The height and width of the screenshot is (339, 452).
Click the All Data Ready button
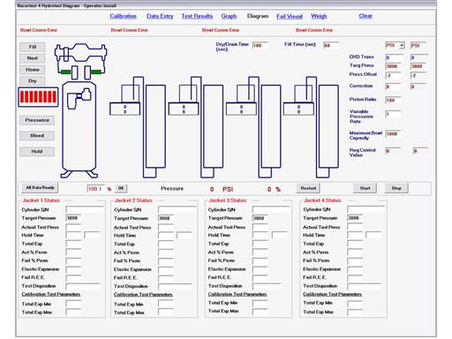point(40,187)
